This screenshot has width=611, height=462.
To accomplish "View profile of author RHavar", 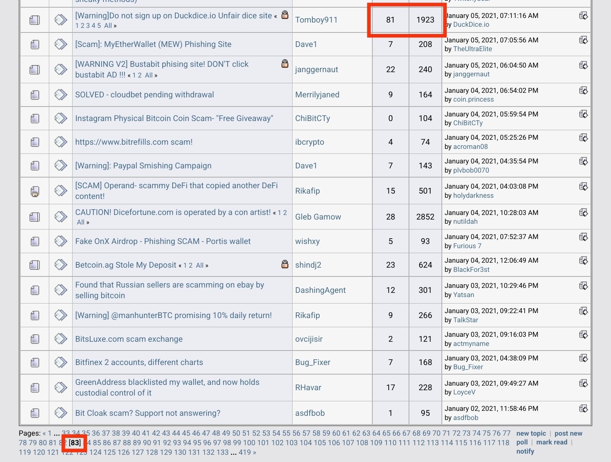I will coord(308,388).
